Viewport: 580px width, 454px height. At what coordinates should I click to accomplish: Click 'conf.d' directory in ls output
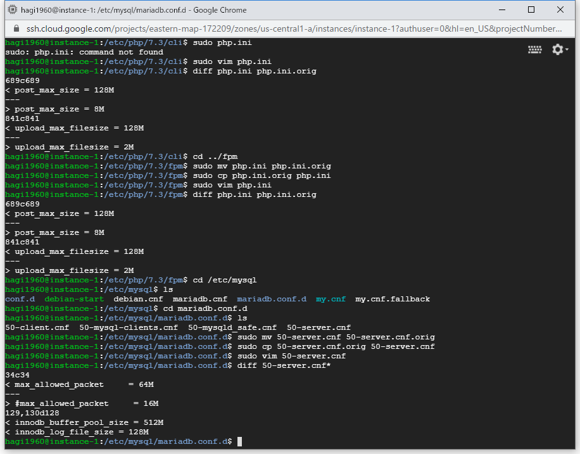(20, 299)
